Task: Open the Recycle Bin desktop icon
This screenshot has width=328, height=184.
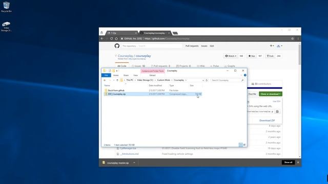Action: [x=6, y=7]
